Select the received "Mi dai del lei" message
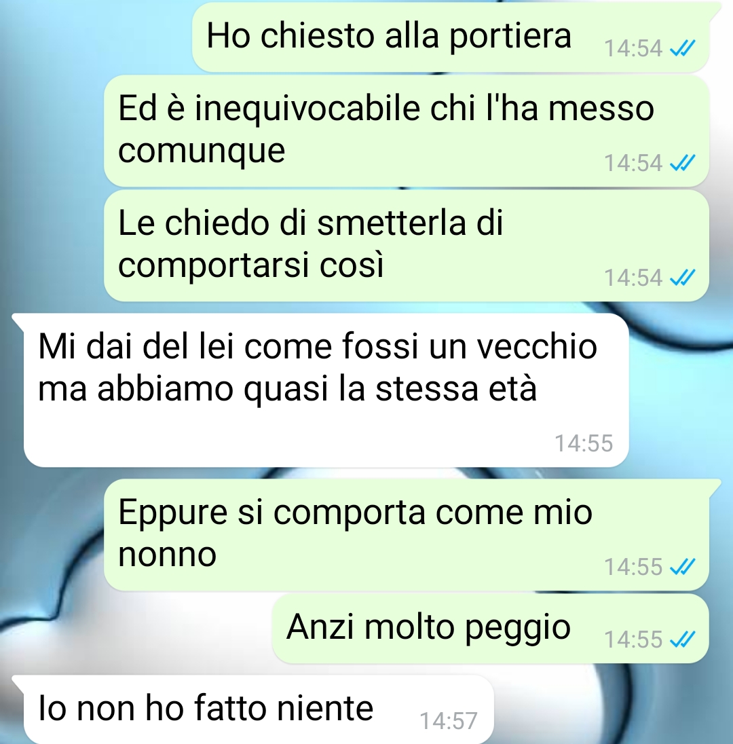 [326, 390]
